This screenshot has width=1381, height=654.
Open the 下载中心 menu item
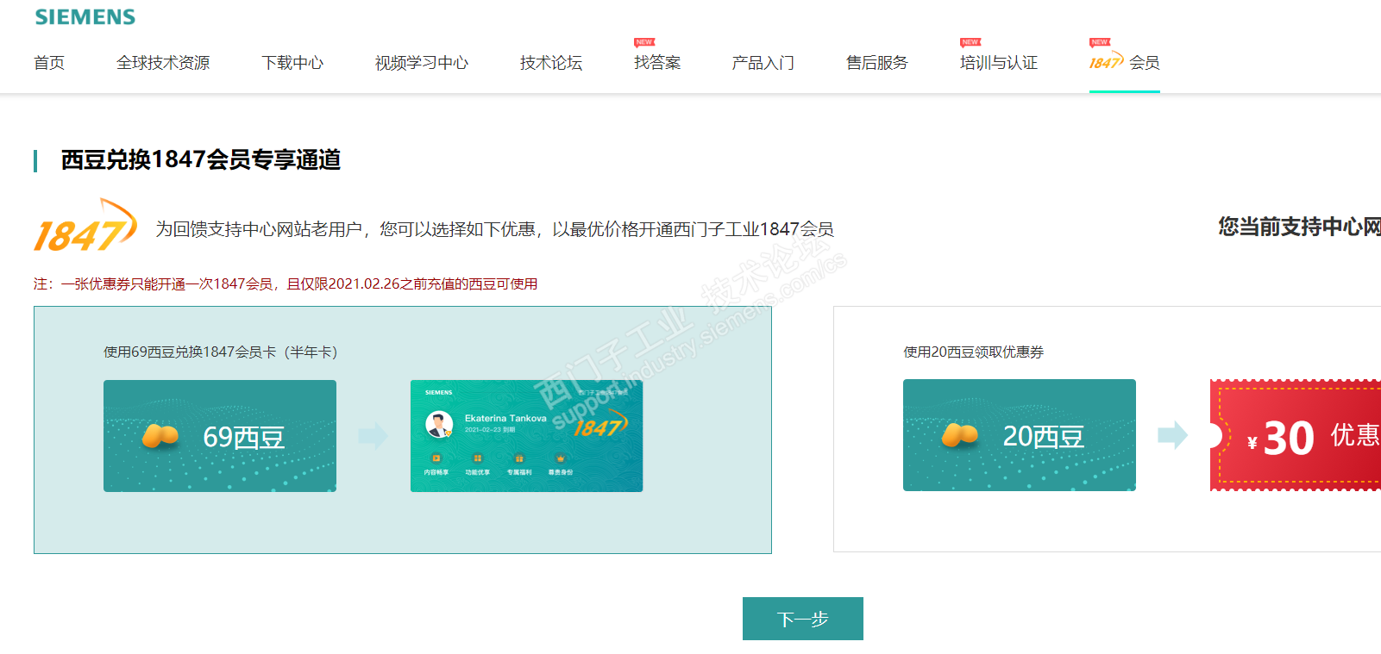click(292, 63)
